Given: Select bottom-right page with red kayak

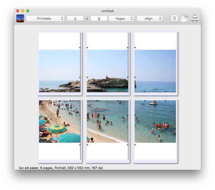Looking at the screenshot, I should [x=155, y=131].
